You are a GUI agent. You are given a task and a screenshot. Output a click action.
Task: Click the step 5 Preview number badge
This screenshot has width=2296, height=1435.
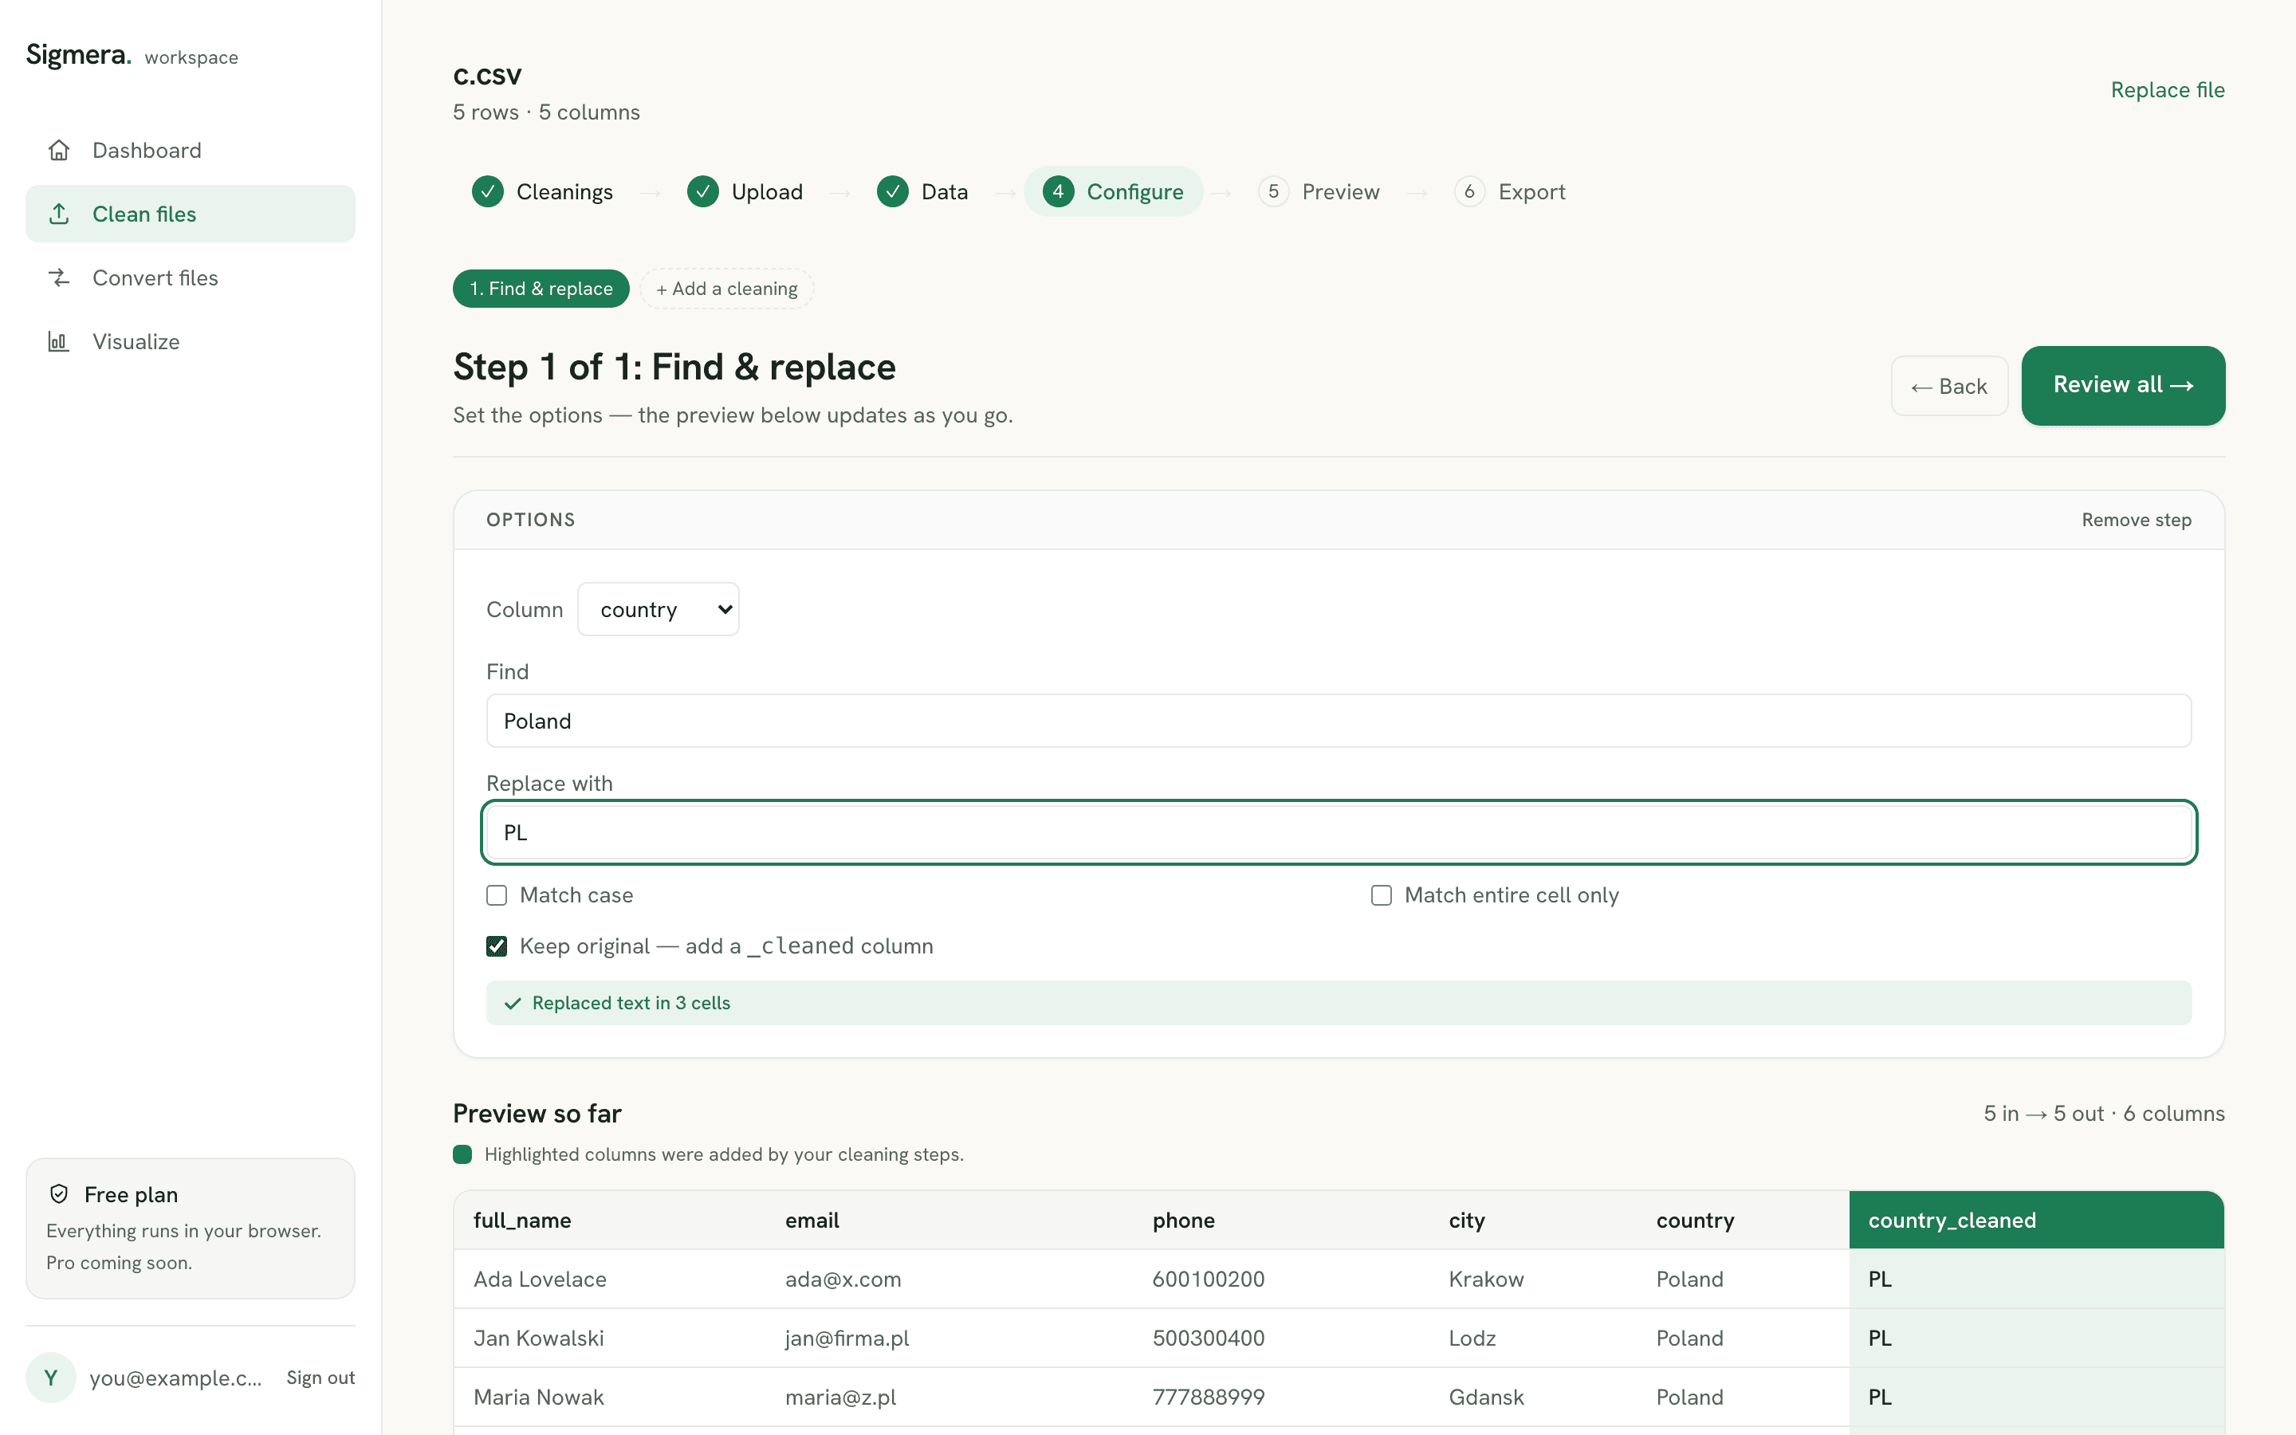coord(1273,191)
